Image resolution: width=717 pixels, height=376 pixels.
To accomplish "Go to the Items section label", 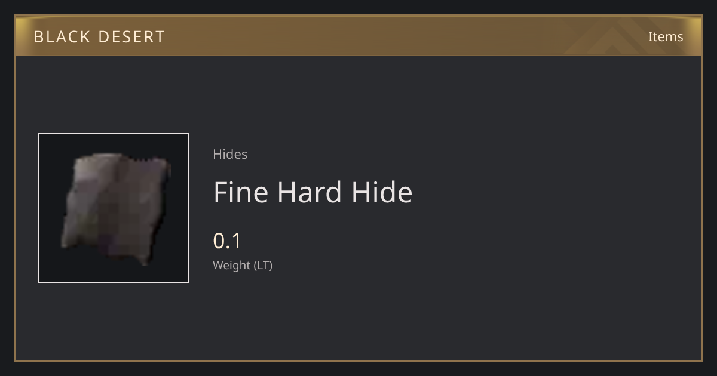I will tap(666, 36).
